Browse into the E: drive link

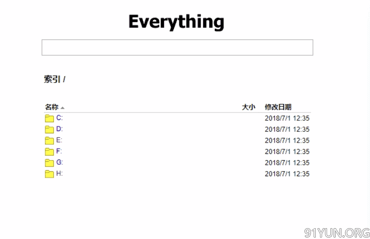click(59, 140)
